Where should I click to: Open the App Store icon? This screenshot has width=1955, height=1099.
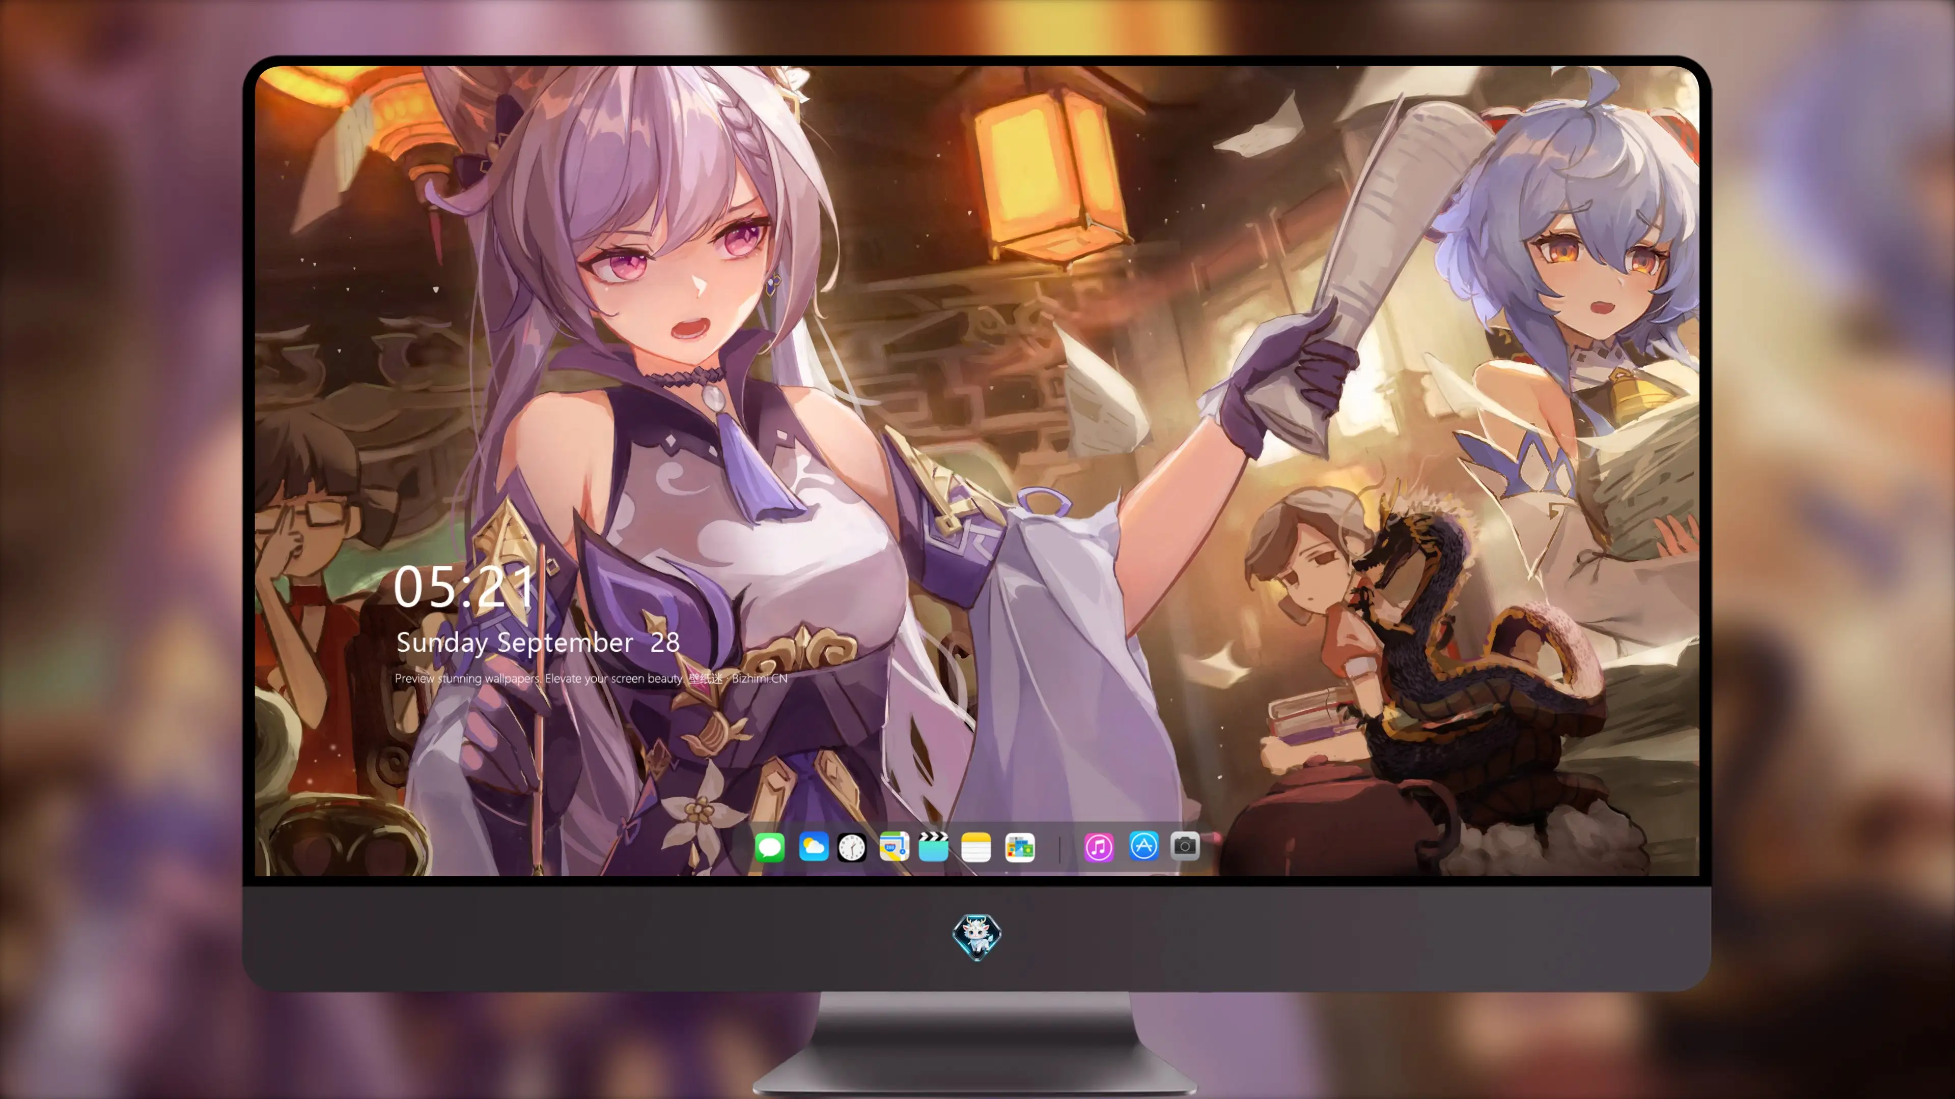click(x=1143, y=846)
